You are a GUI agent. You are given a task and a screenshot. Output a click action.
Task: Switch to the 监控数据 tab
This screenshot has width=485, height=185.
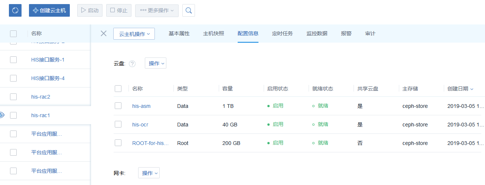point(317,33)
